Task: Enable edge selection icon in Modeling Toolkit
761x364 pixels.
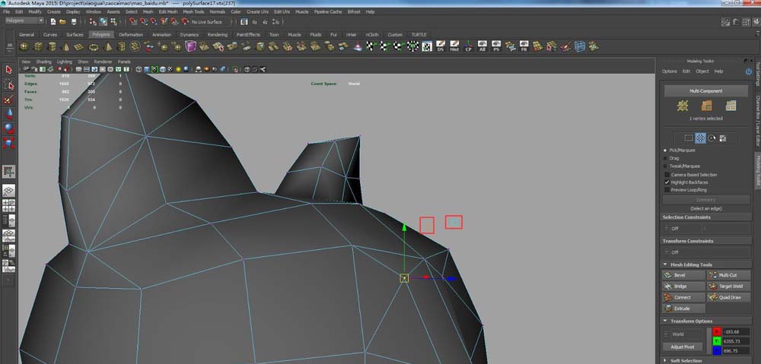Action: [x=706, y=106]
